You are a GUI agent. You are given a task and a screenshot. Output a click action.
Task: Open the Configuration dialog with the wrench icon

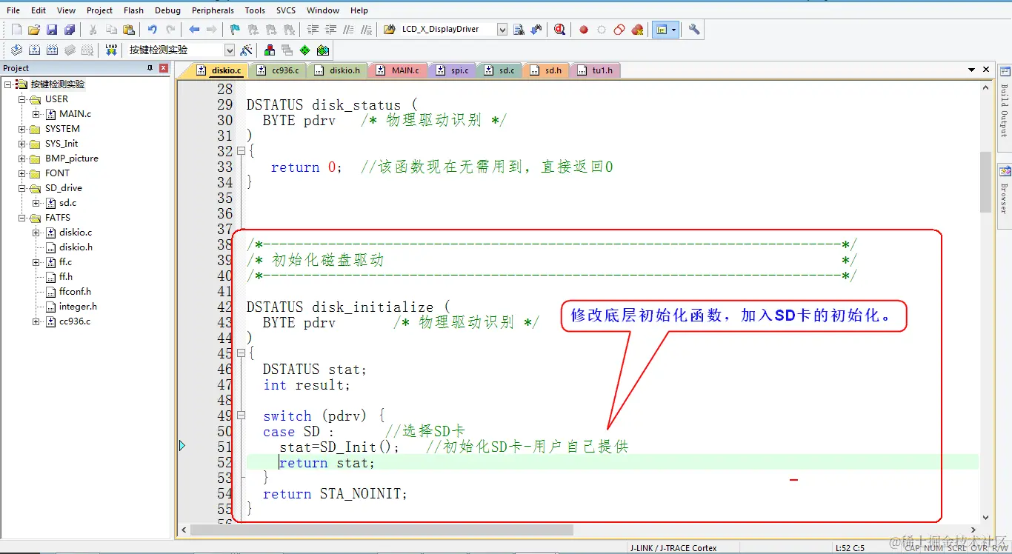click(693, 30)
